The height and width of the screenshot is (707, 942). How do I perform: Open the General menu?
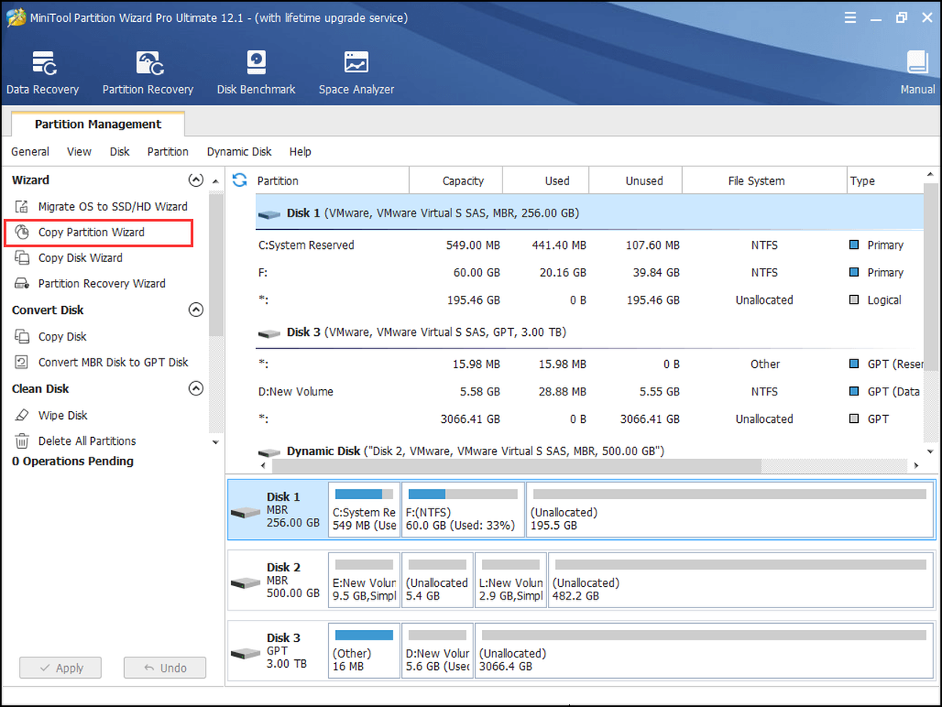pos(30,151)
